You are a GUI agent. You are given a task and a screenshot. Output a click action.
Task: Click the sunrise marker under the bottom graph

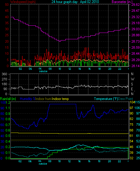pos(43,164)
